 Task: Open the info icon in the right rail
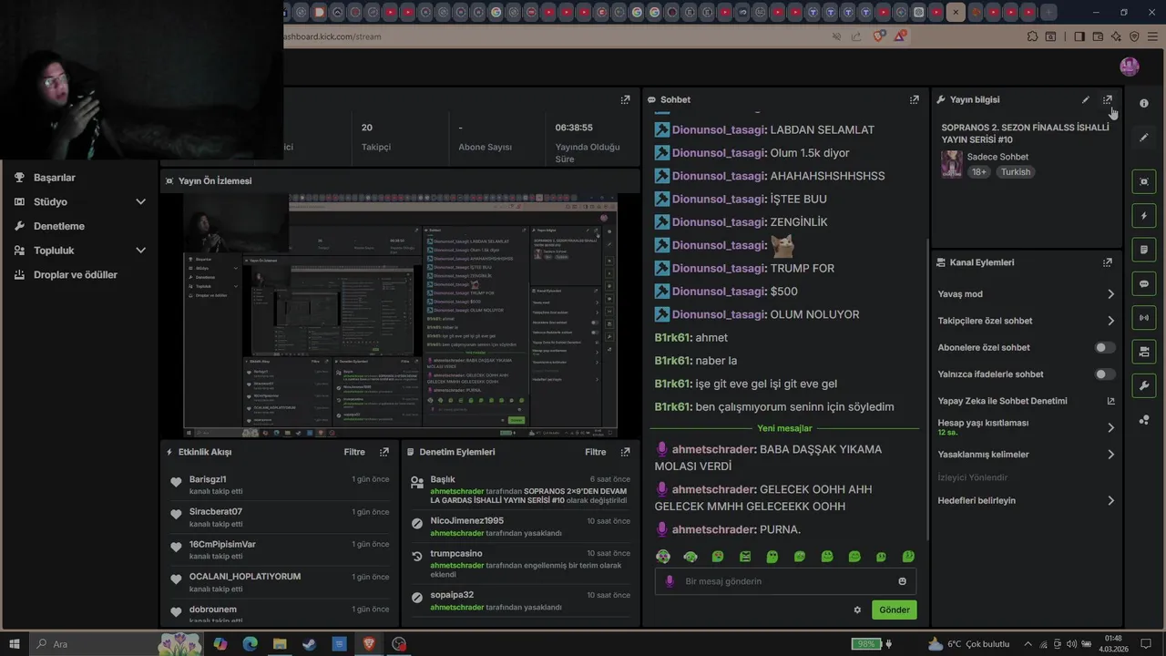[x=1144, y=103]
